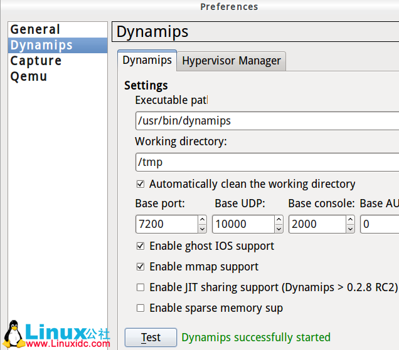Viewport: 399px width, 350px height.
Task: Enable sparse memory support checkbox
Action: click(141, 308)
